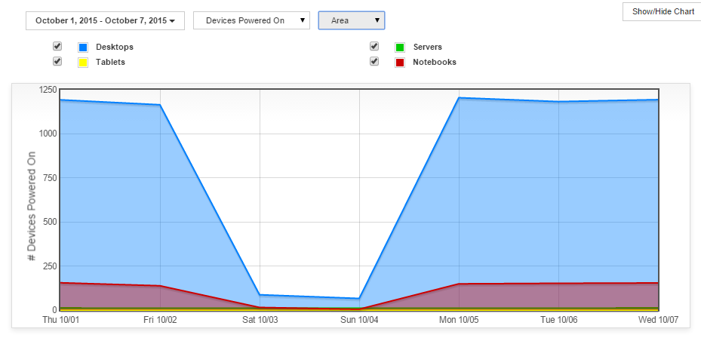Open the Area chart type dropdown

(x=351, y=20)
